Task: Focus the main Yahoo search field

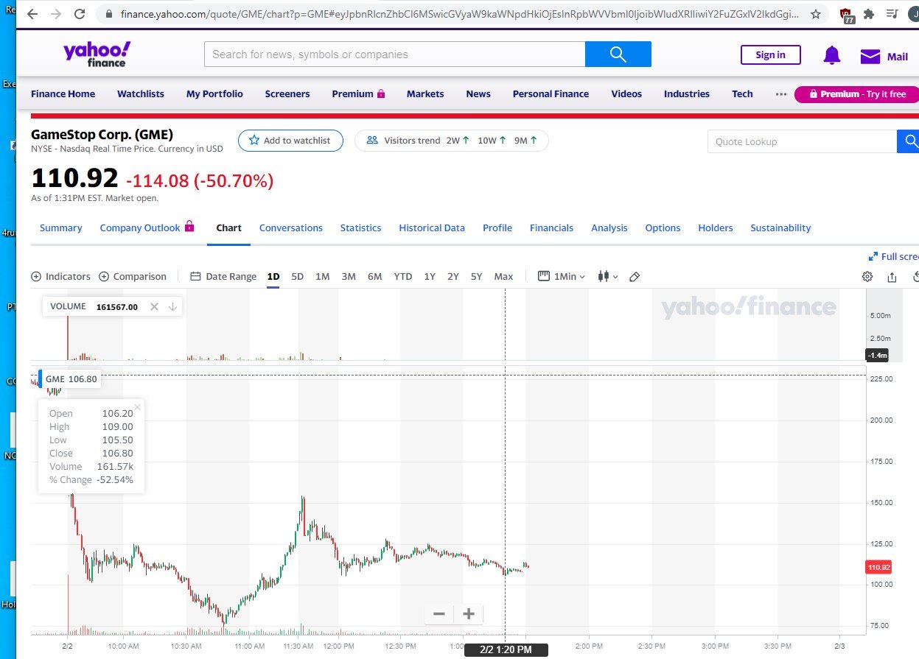Action: pyautogui.click(x=394, y=54)
